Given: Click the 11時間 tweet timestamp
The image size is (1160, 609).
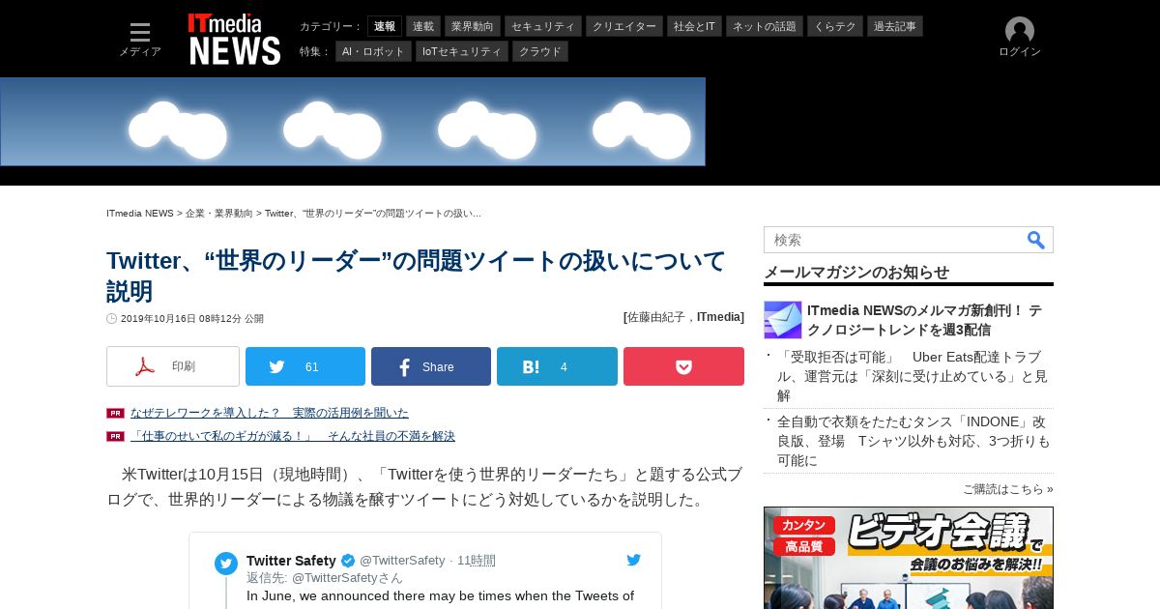Looking at the screenshot, I should click(477, 561).
